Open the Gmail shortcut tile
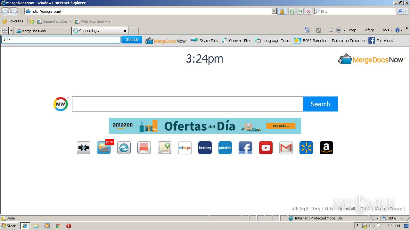 (286, 148)
